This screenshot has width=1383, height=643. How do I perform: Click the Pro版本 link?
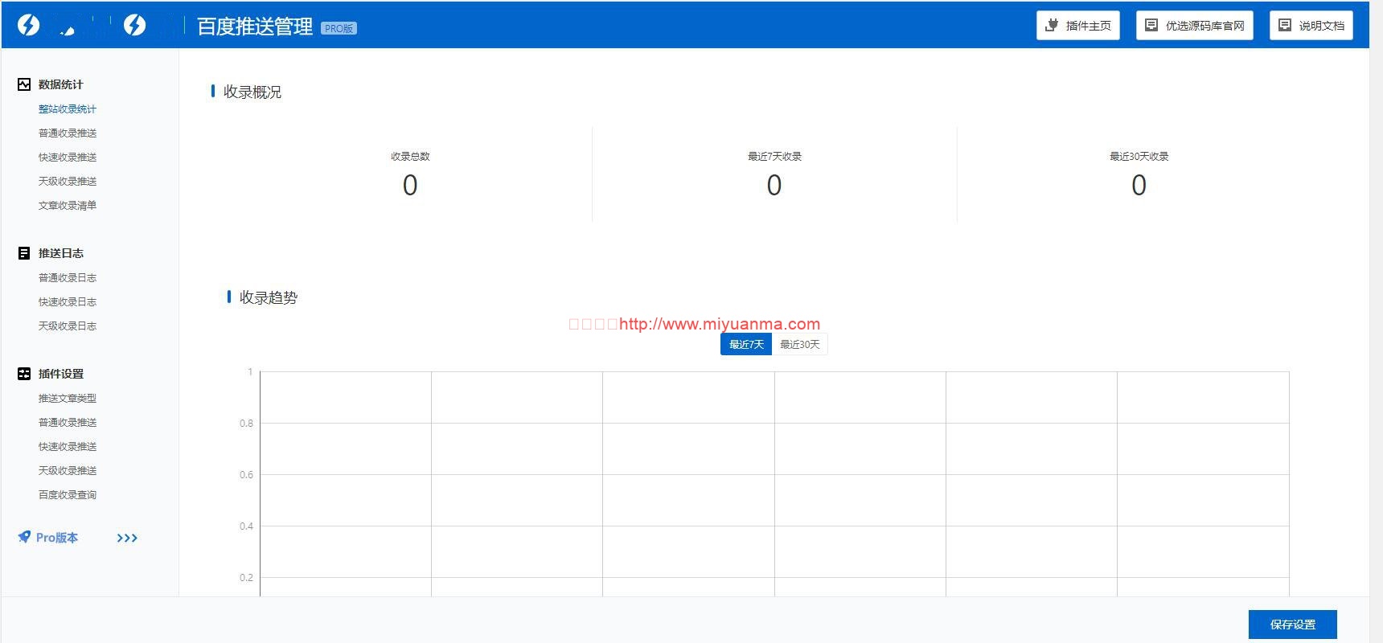pos(57,538)
